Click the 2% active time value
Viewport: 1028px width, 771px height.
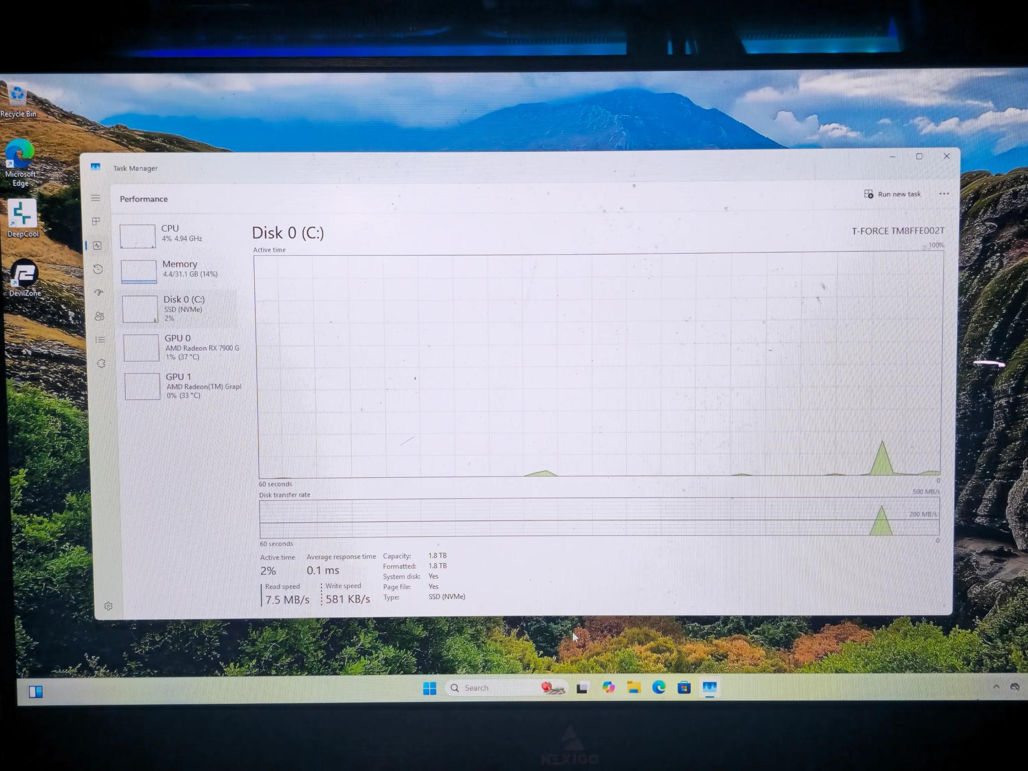point(268,571)
